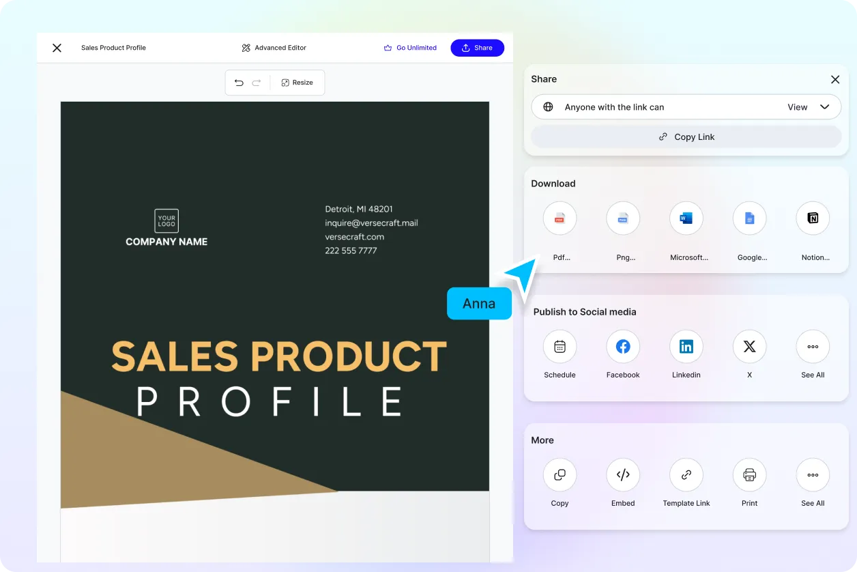This screenshot has width=857, height=572.
Task: Select Go Unlimited upgrade option
Action: [410, 48]
